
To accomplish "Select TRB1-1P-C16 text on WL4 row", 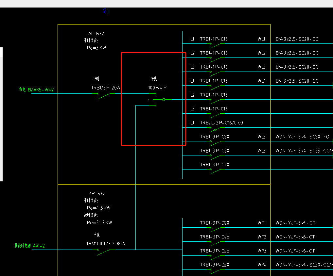I will tap(214, 81).
